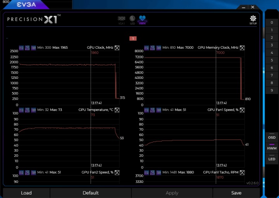Click the Apply button
Viewport: 279px width, 198px height.
172,193
